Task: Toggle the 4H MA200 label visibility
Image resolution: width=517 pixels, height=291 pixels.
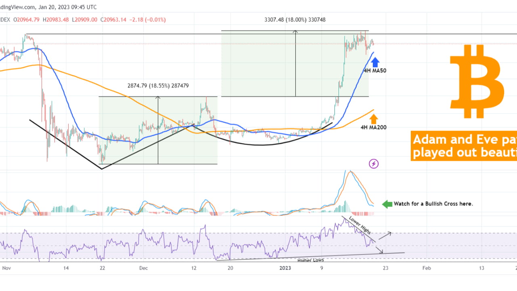Action: point(373,127)
